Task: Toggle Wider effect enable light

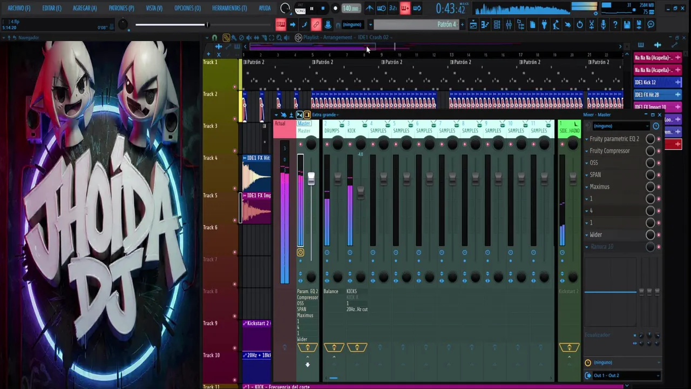Action: [x=659, y=235]
